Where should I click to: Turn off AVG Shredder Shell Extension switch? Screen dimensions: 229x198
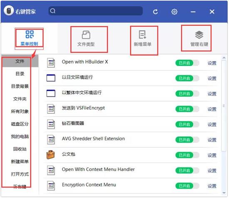187,140
